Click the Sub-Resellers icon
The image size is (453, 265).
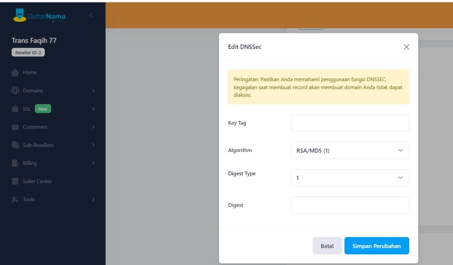[x=15, y=145]
